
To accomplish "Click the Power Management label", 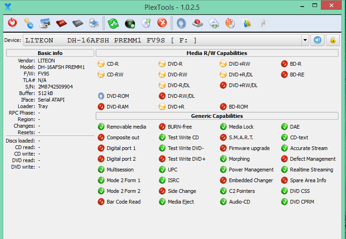I will point(251,170).
